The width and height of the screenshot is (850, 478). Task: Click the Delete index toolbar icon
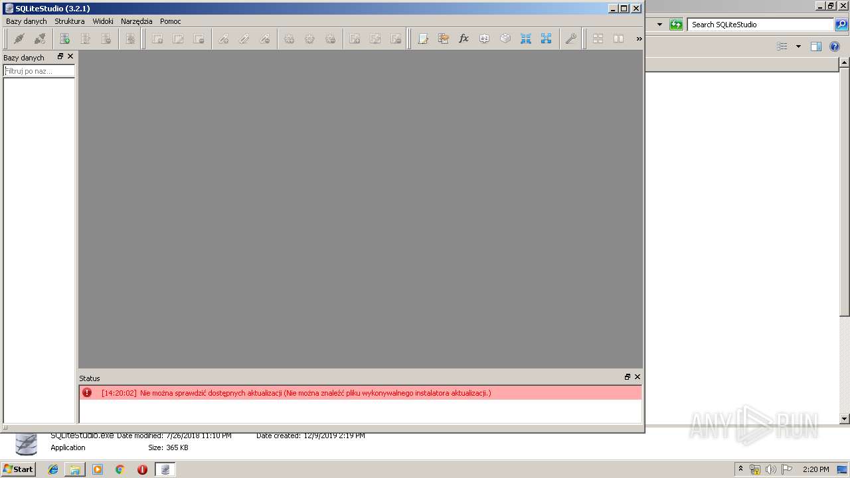click(x=264, y=39)
